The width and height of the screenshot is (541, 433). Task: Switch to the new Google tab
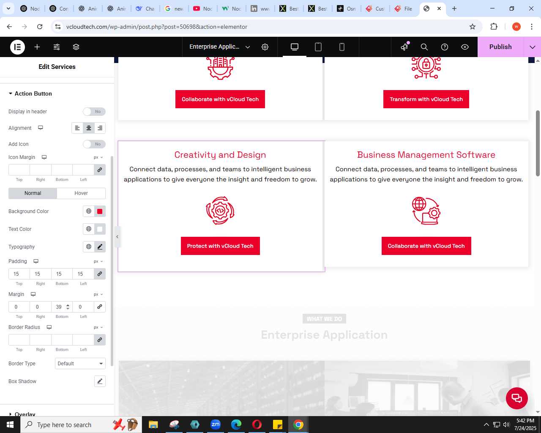point(174,8)
